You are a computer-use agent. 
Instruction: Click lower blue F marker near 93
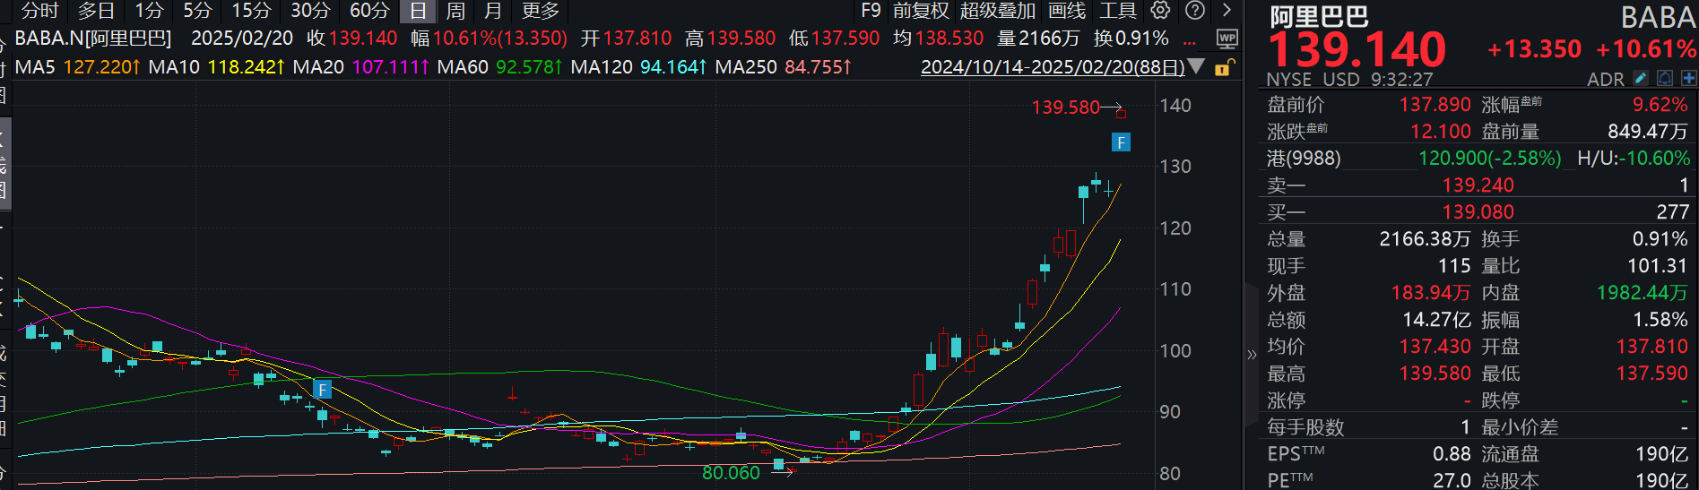point(323,390)
